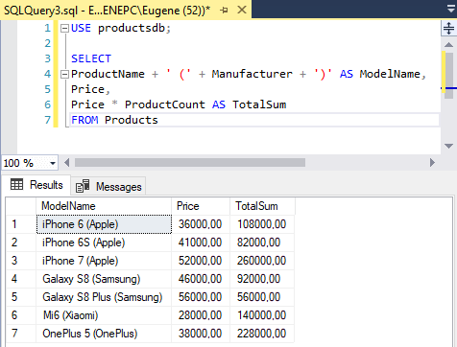457x347 pixels.
Task: Switch to the Messages tab
Action: [x=108, y=186]
